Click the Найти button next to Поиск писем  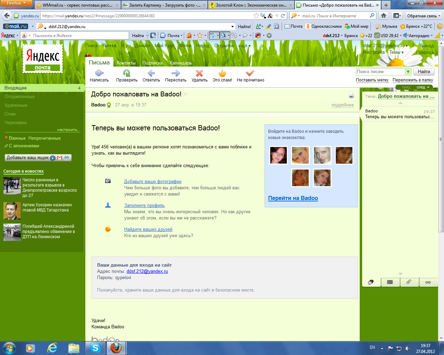(x=424, y=72)
